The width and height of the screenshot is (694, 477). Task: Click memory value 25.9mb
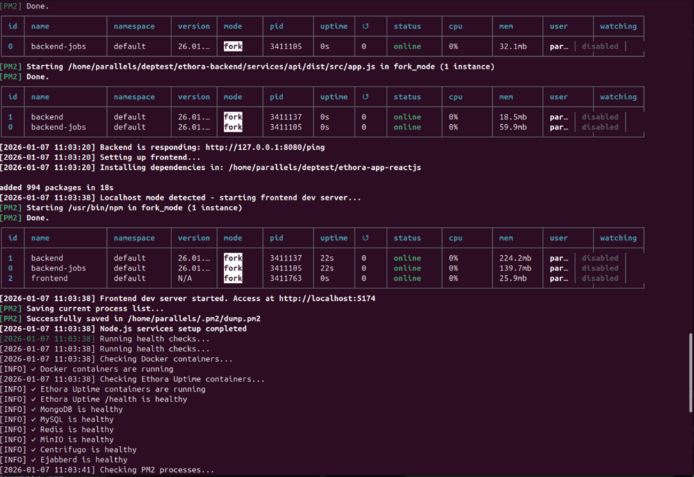click(513, 279)
